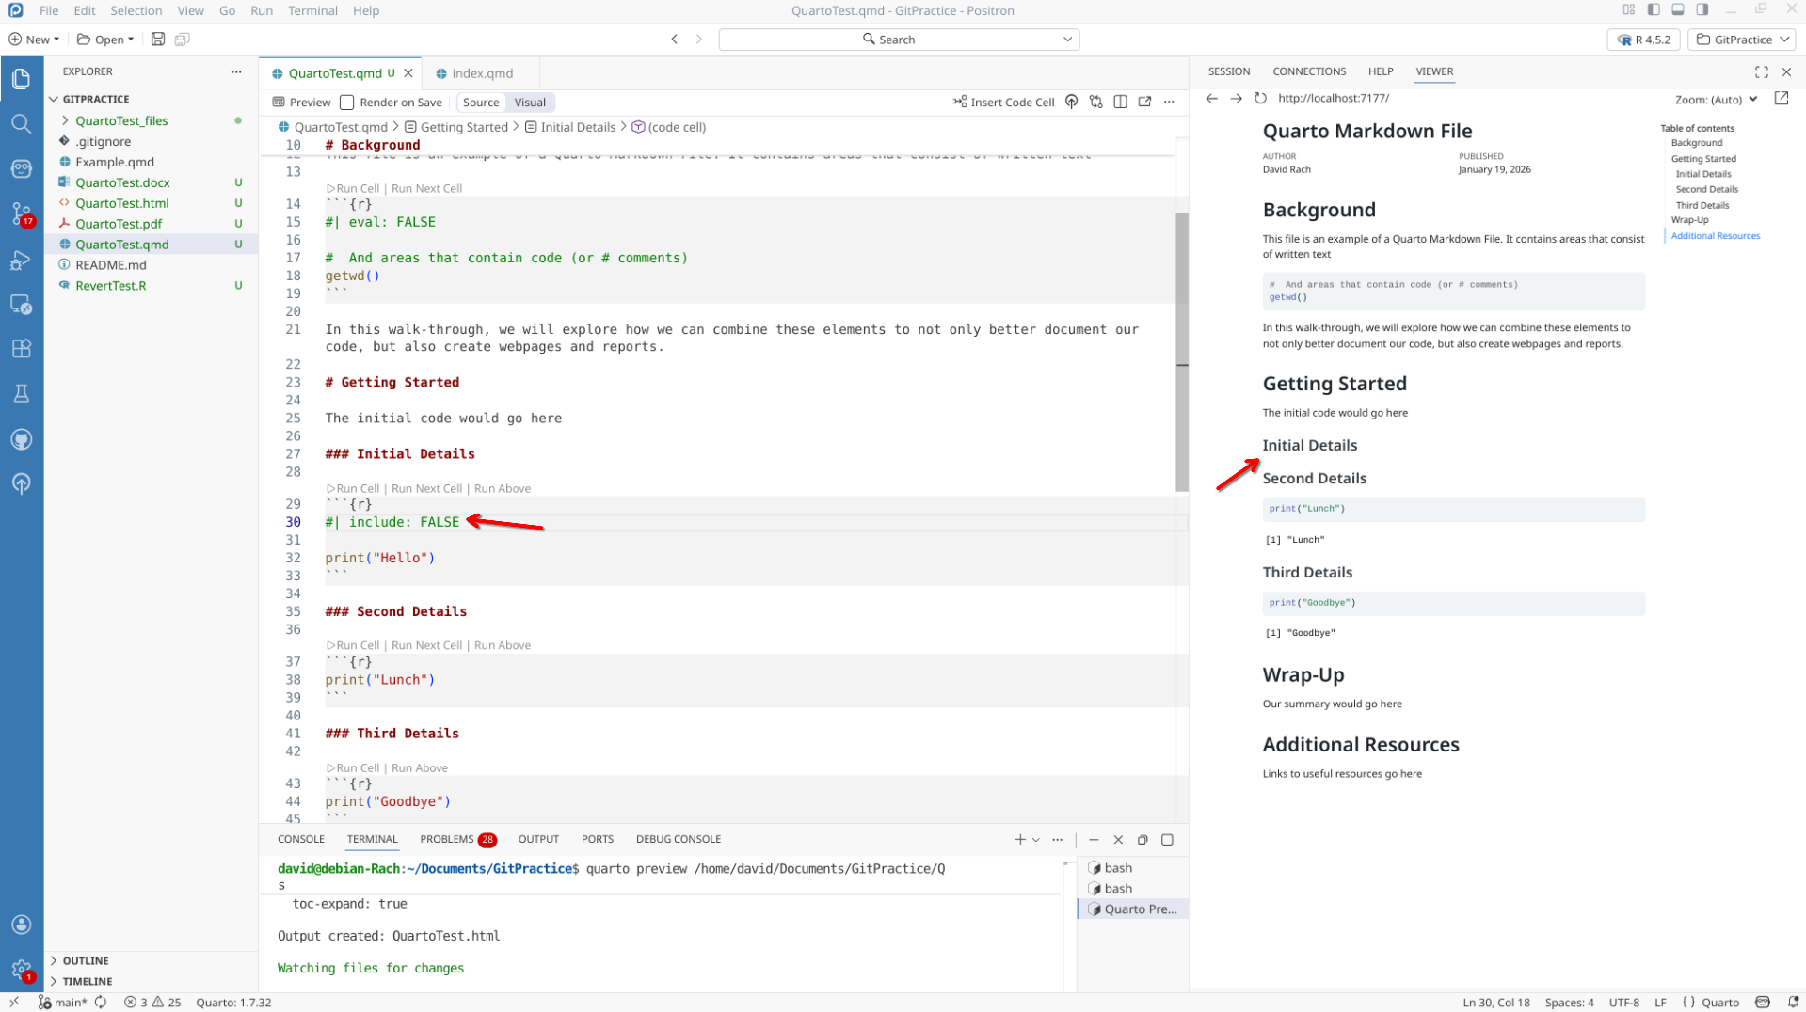Image resolution: width=1806 pixels, height=1012 pixels.
Task: Open the Testing flask icon
Action: 21,393
